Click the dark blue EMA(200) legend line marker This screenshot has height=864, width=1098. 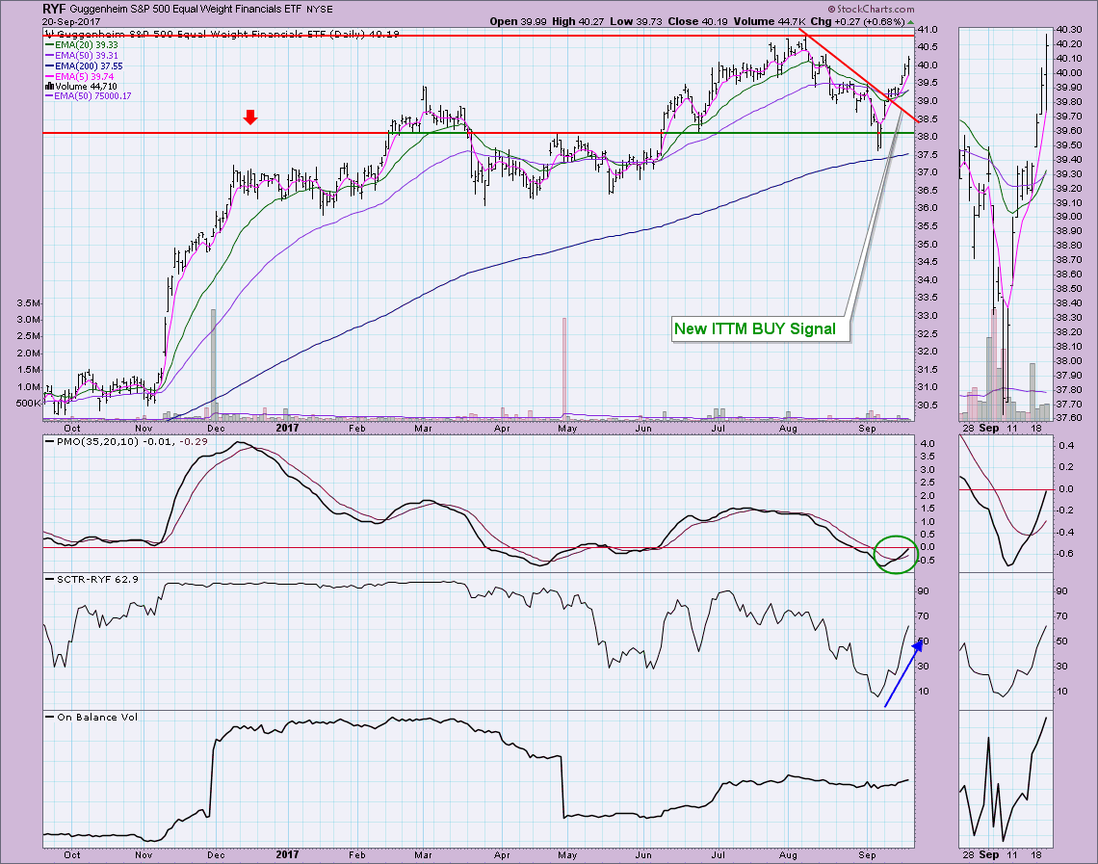coord(49,65)
